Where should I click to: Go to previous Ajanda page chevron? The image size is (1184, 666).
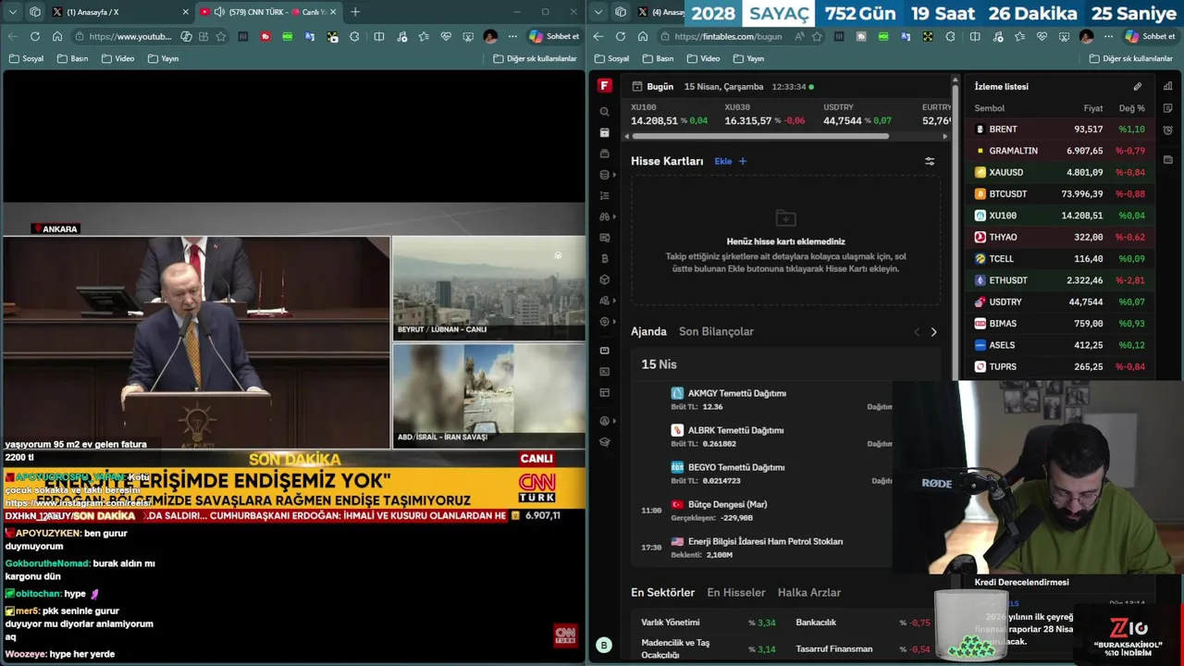pyautogui.click(x=917, y=332)
